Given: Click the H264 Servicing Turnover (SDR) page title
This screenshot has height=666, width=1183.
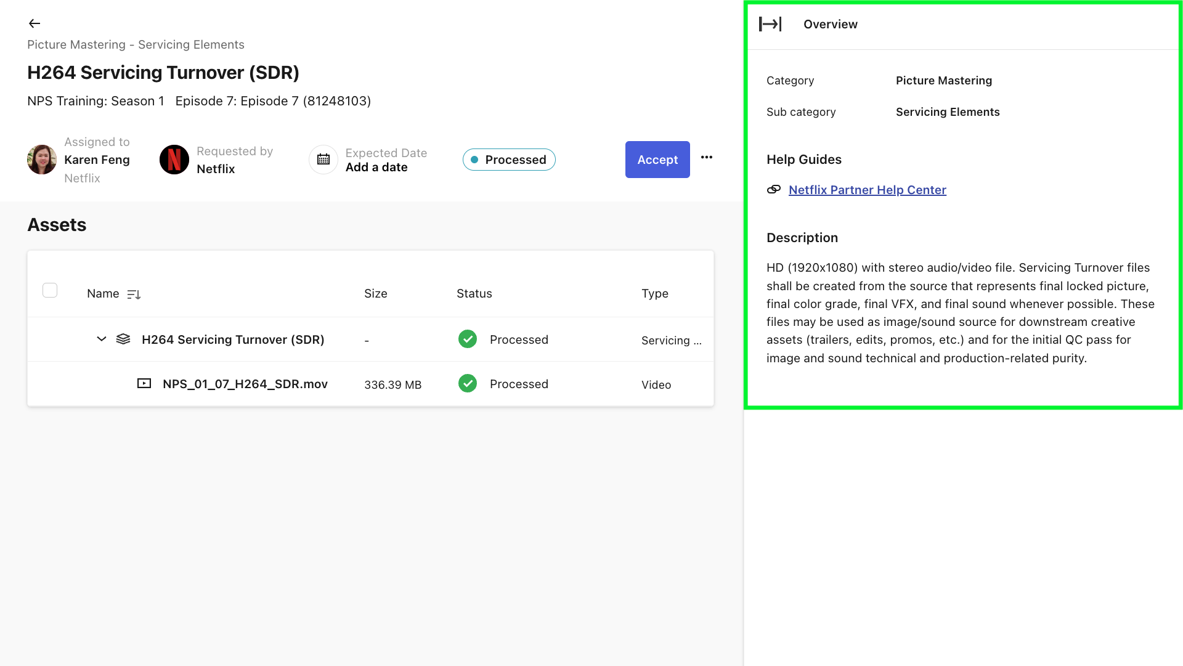Looking at the screenshot, I should coord(163,73).
